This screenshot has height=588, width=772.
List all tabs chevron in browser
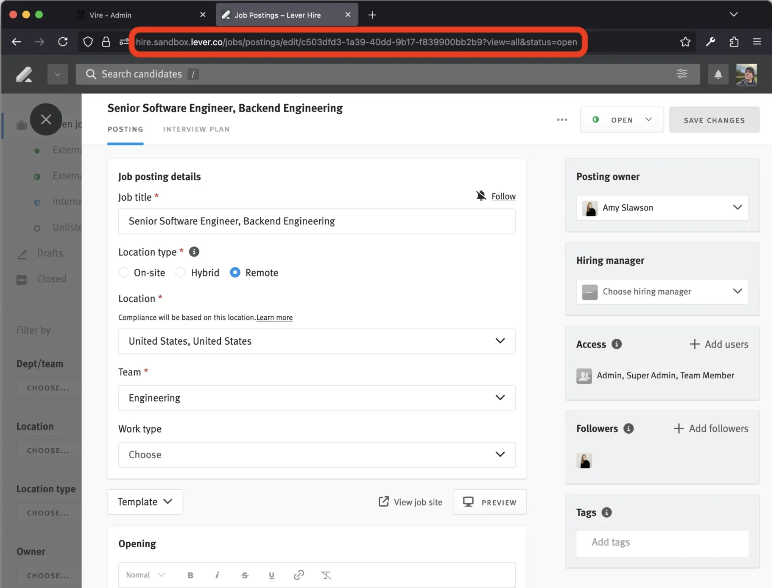[x=733, y=15]
